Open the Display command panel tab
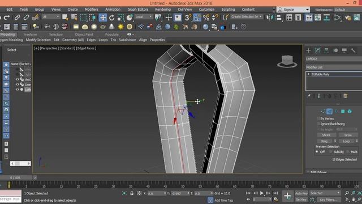The image size is (362, 204). [x=344, y=50]
